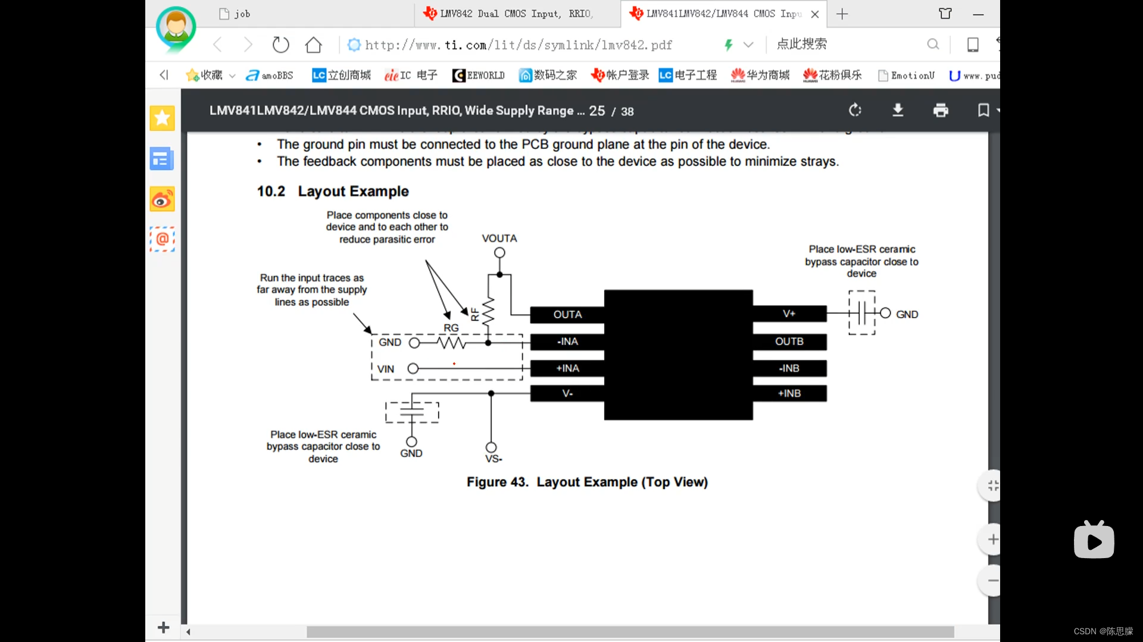The width and height of the screenshot is (1143, 642).
Task: Click the Figure 43 Layout Example caption
Action: tap(587, 482)
